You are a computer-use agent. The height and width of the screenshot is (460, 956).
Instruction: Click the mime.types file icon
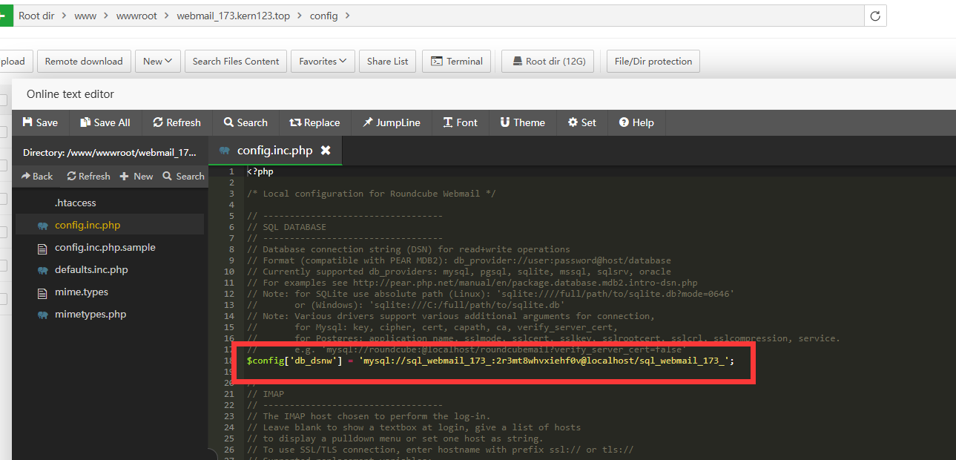[42, 292]
